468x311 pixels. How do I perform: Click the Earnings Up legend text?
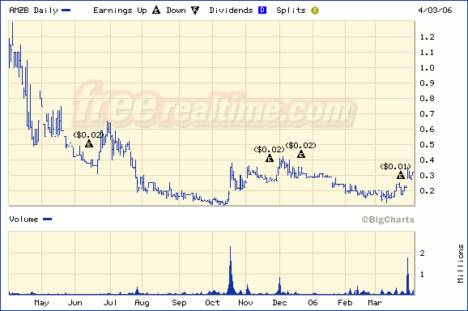tap(120, 11)
